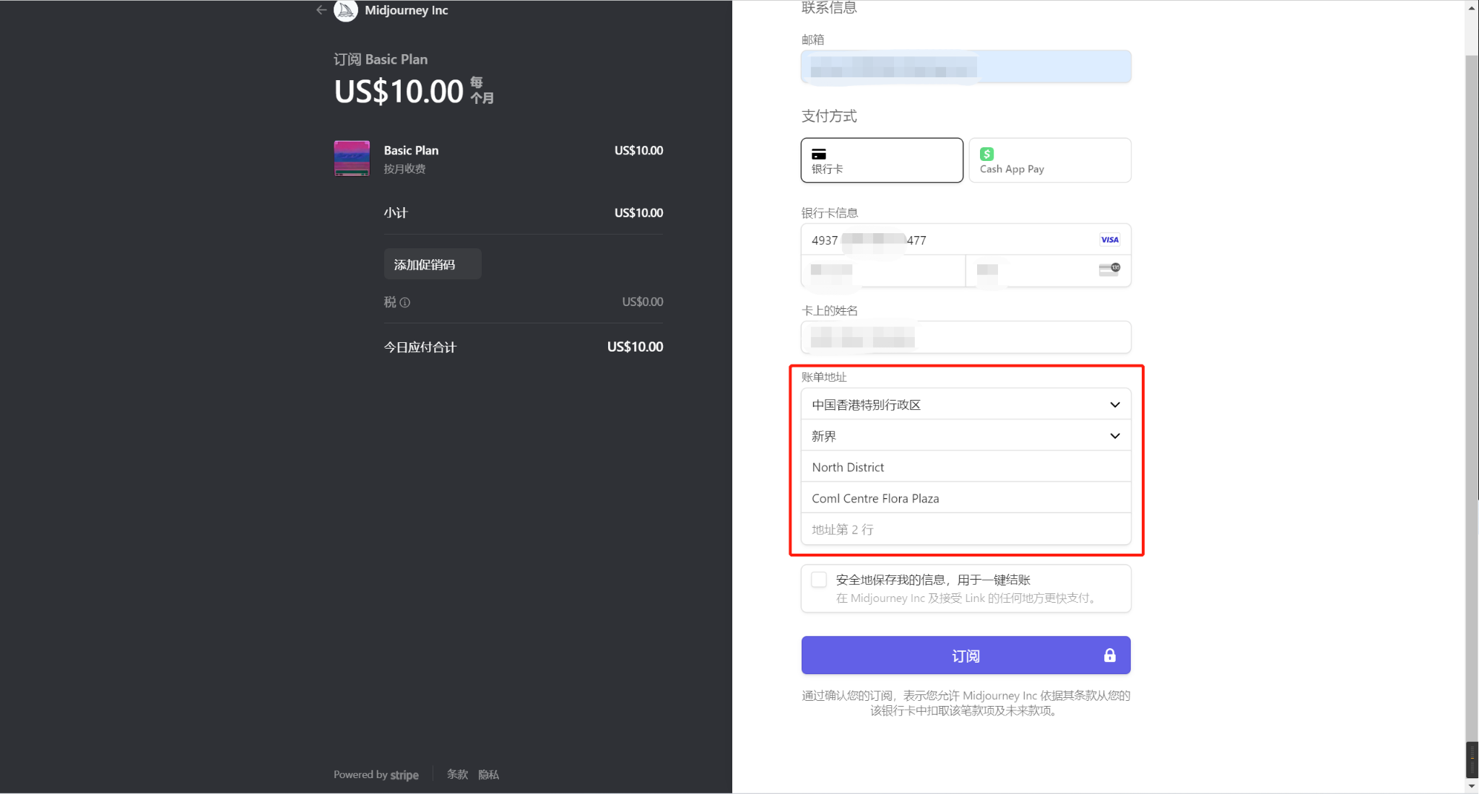Click the 地址第 2 行 field

(966, 529)
